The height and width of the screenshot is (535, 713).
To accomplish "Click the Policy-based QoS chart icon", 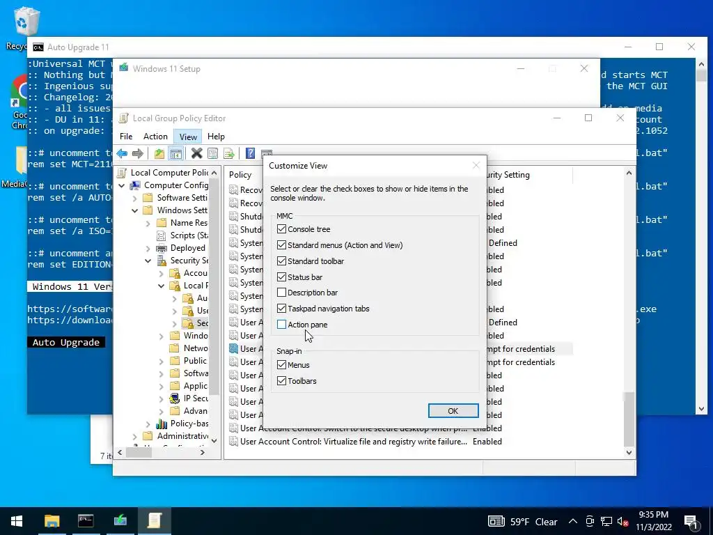I will [x=162, y=424].
